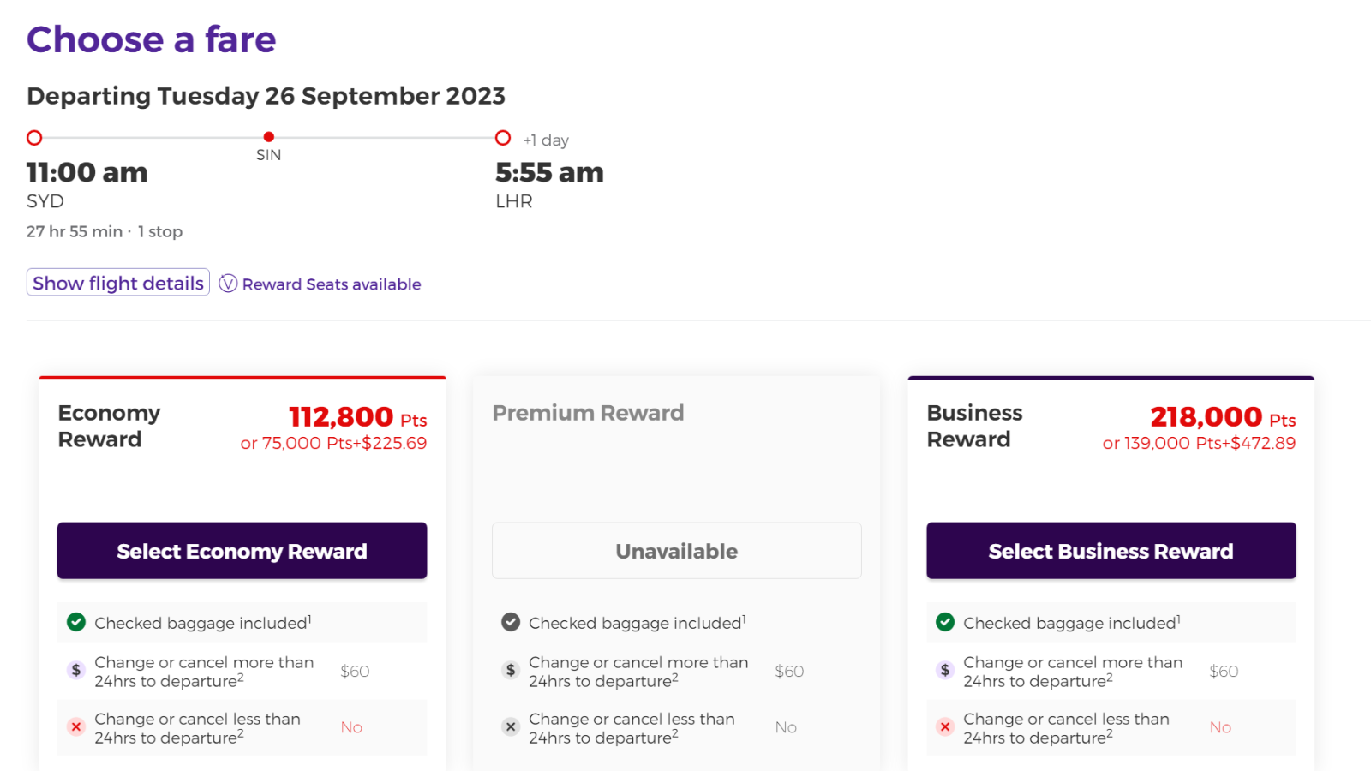Select Economy Reward fare button
1371x771 pixels.
(242, 551)
